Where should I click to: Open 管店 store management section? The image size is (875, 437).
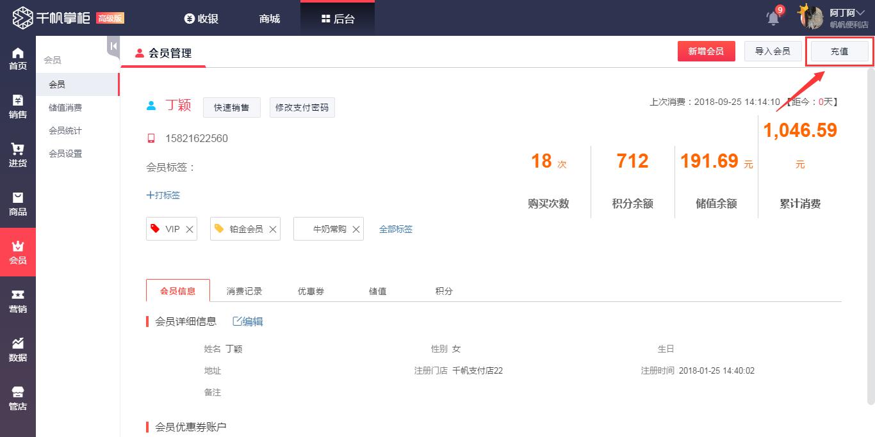[x=18, y=399]
